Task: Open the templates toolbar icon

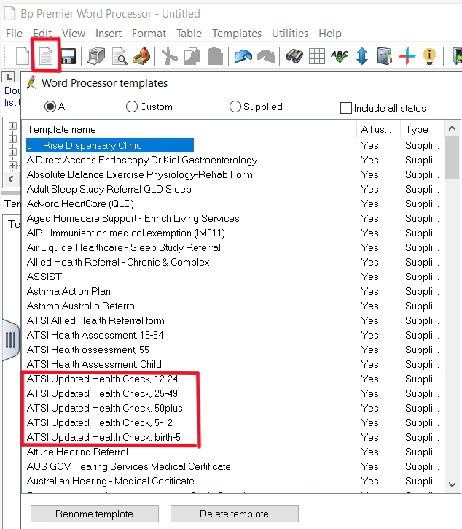Action: (x=46, y=56)
